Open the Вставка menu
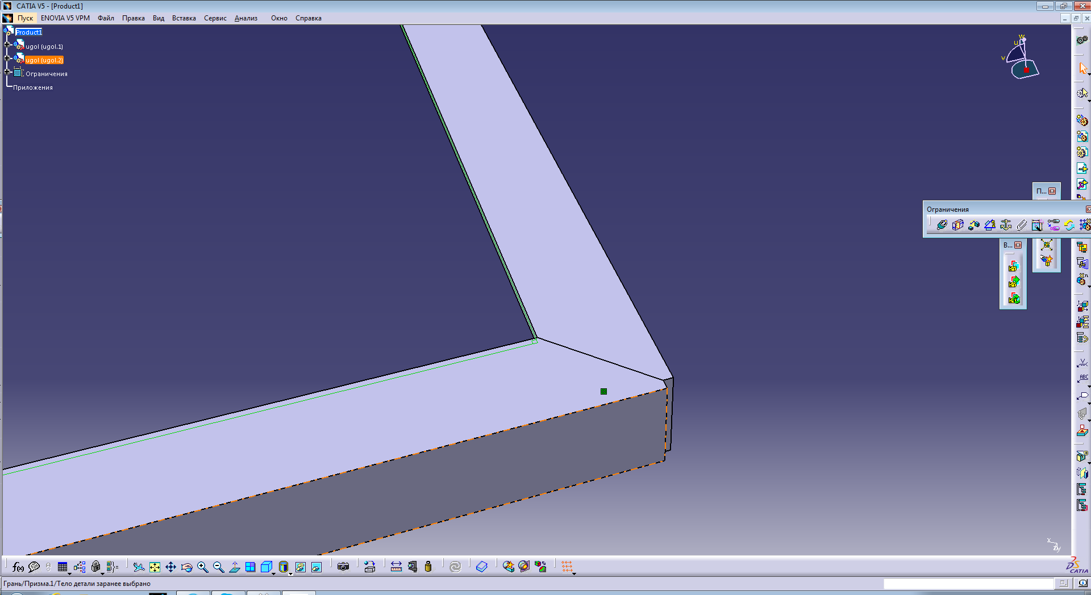 click(x=184, y=18)
